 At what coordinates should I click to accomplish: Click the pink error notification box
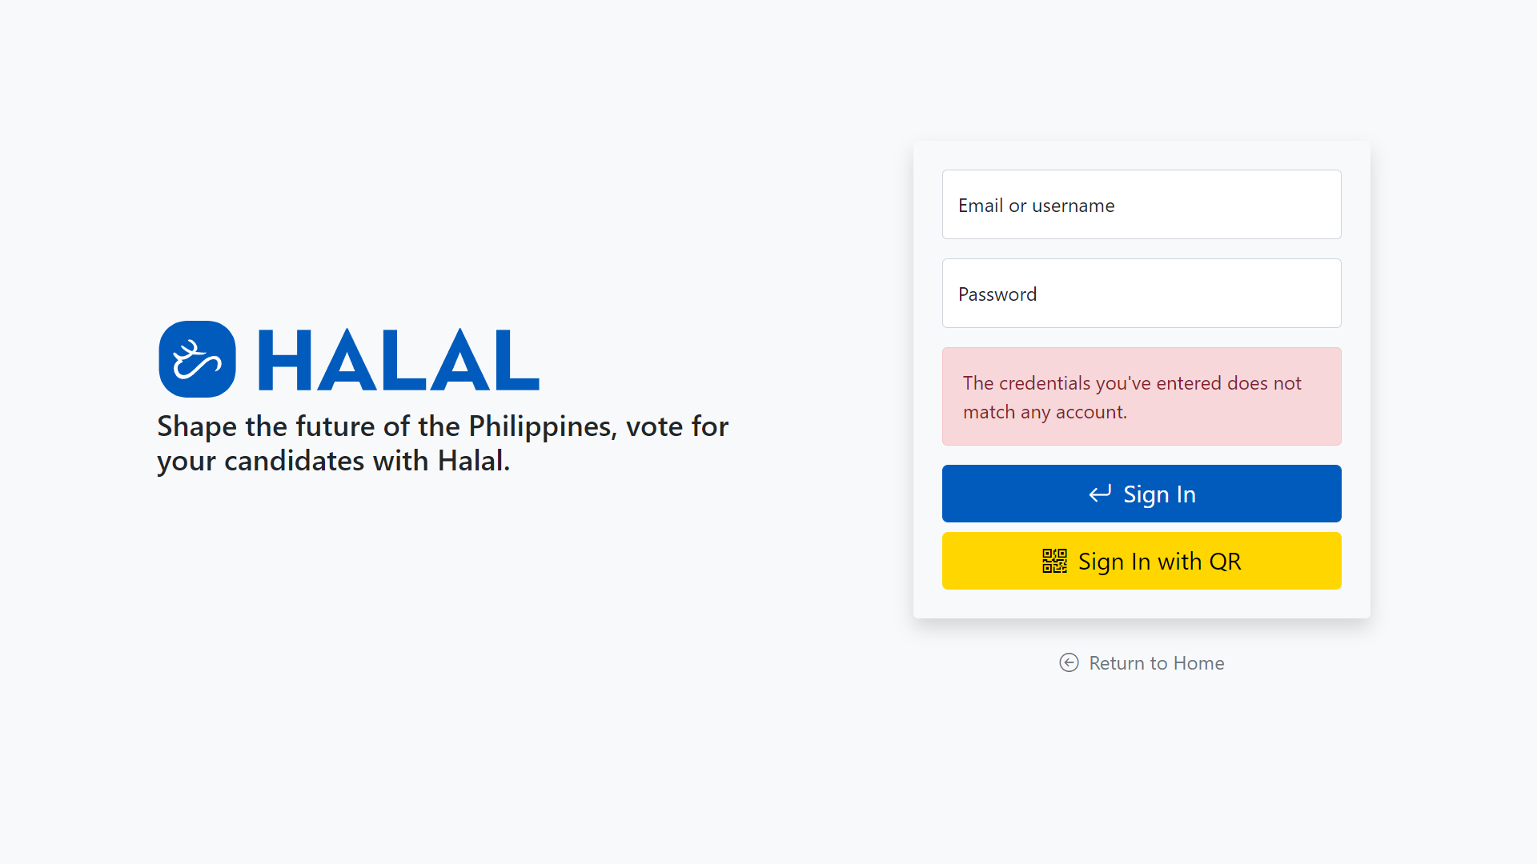coord(1142,397)
